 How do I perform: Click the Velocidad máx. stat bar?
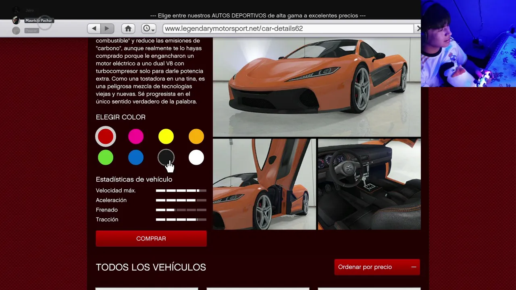coord(181,191)
